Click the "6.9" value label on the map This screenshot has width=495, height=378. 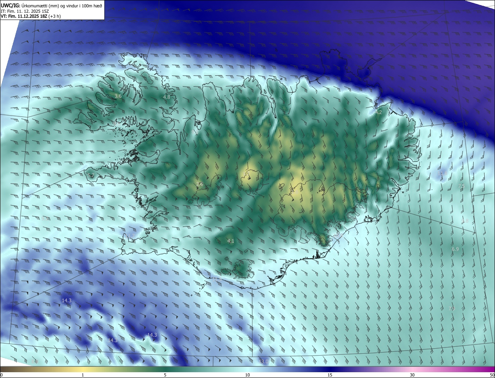point(455,249)
